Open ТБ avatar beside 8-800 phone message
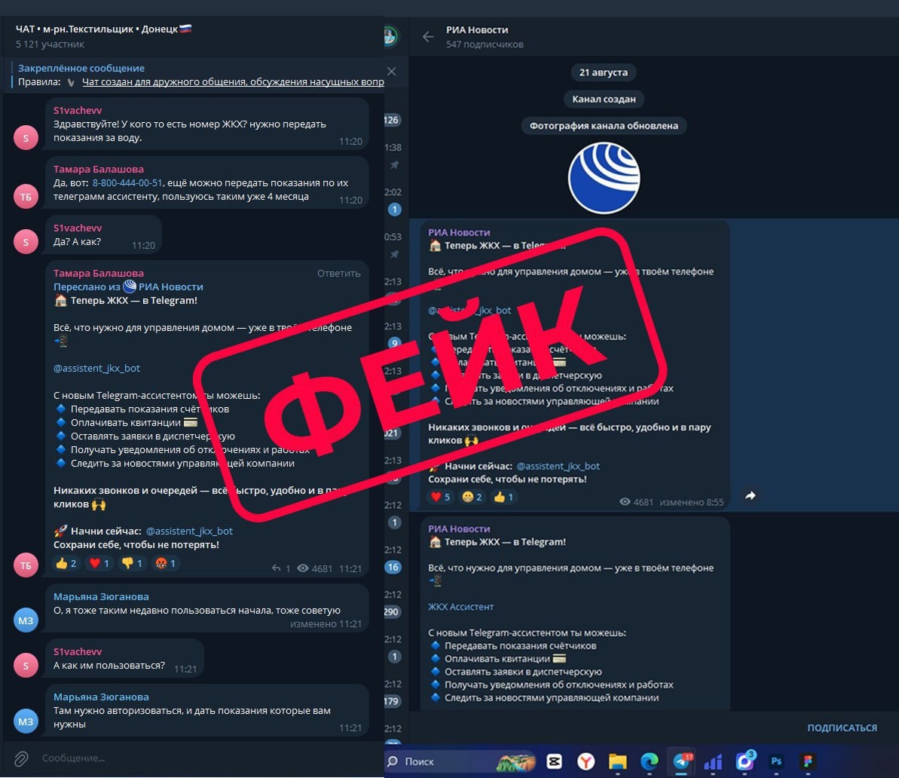This screenshot has height=778, width=899. pyautogui.click(x=26, y=196)
